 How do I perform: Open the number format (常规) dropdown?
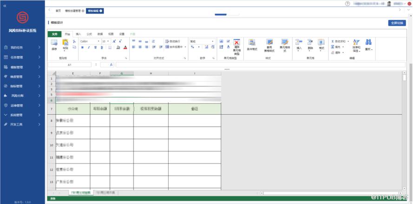pyautogui.click(x=202, y=41)
